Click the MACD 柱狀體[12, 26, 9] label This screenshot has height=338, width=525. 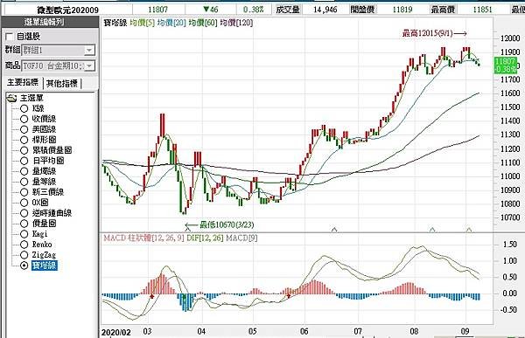click(x=143, y=238)
